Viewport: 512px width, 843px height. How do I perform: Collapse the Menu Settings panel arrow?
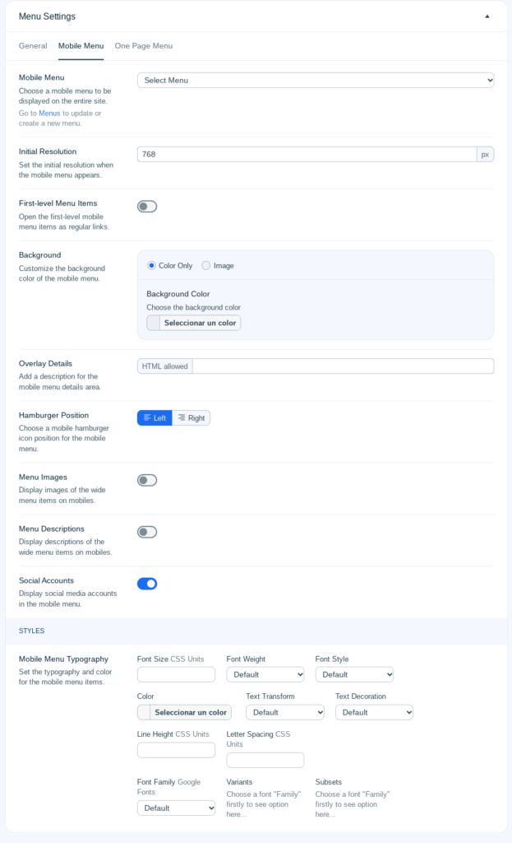[487, 16]
